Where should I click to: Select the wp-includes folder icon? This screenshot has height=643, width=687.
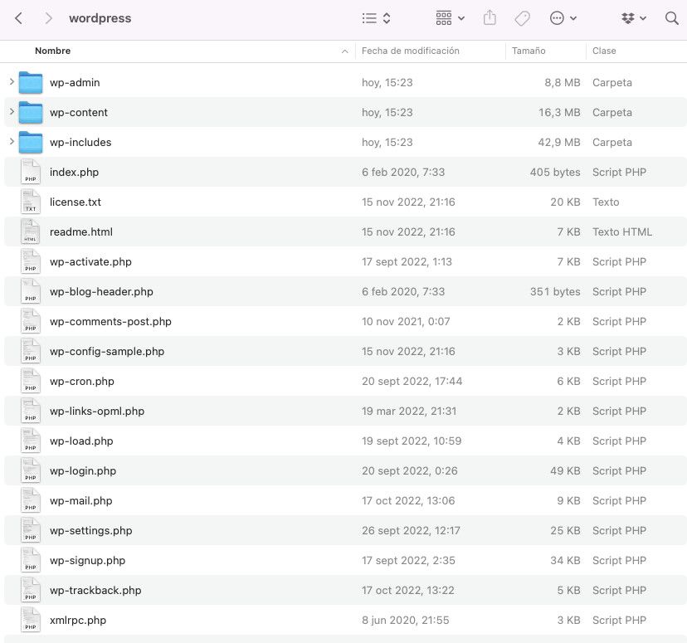click(x=31, y=143)
